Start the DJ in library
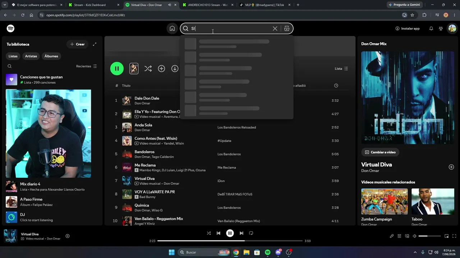This screenshot has height=258, width=460. (52, 217)
